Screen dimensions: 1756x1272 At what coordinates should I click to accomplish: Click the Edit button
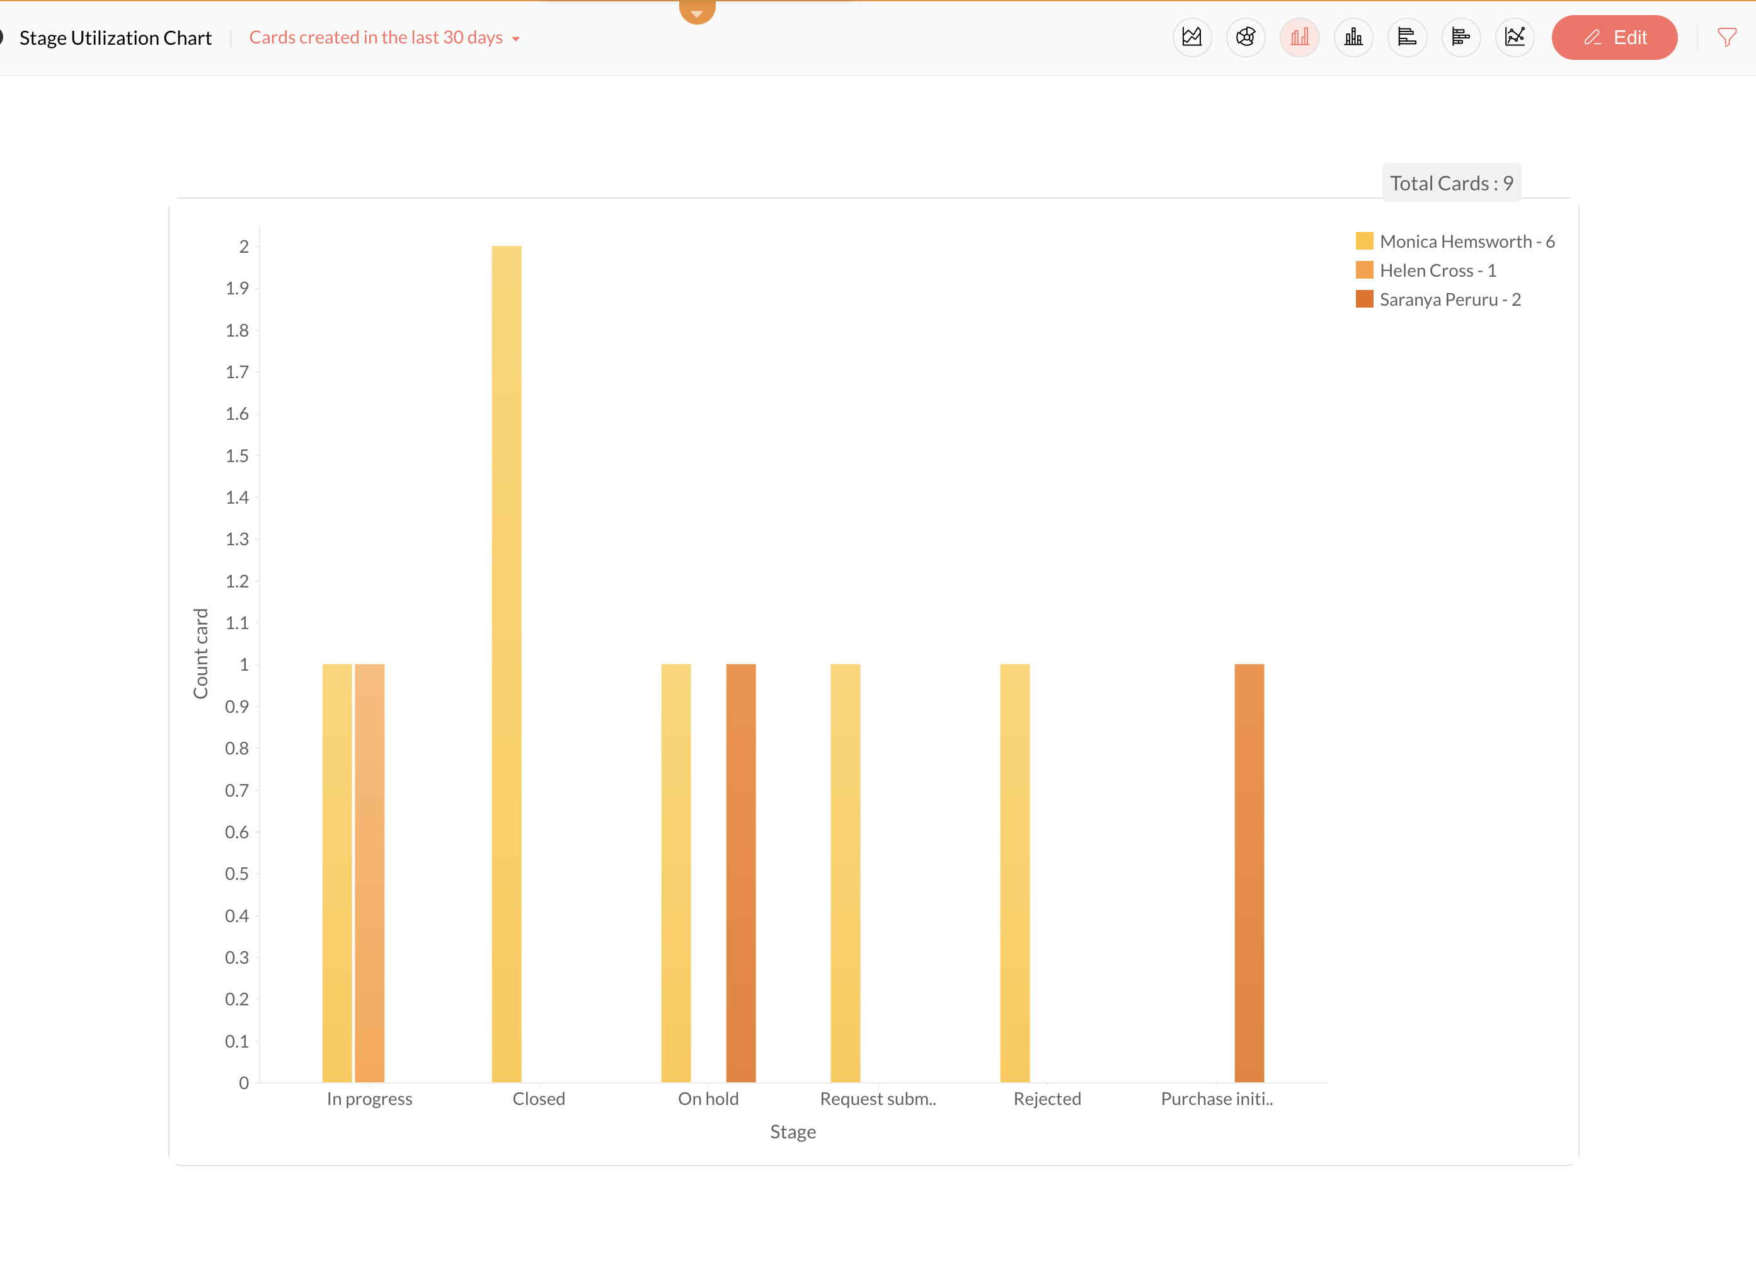coord(1614,37)
